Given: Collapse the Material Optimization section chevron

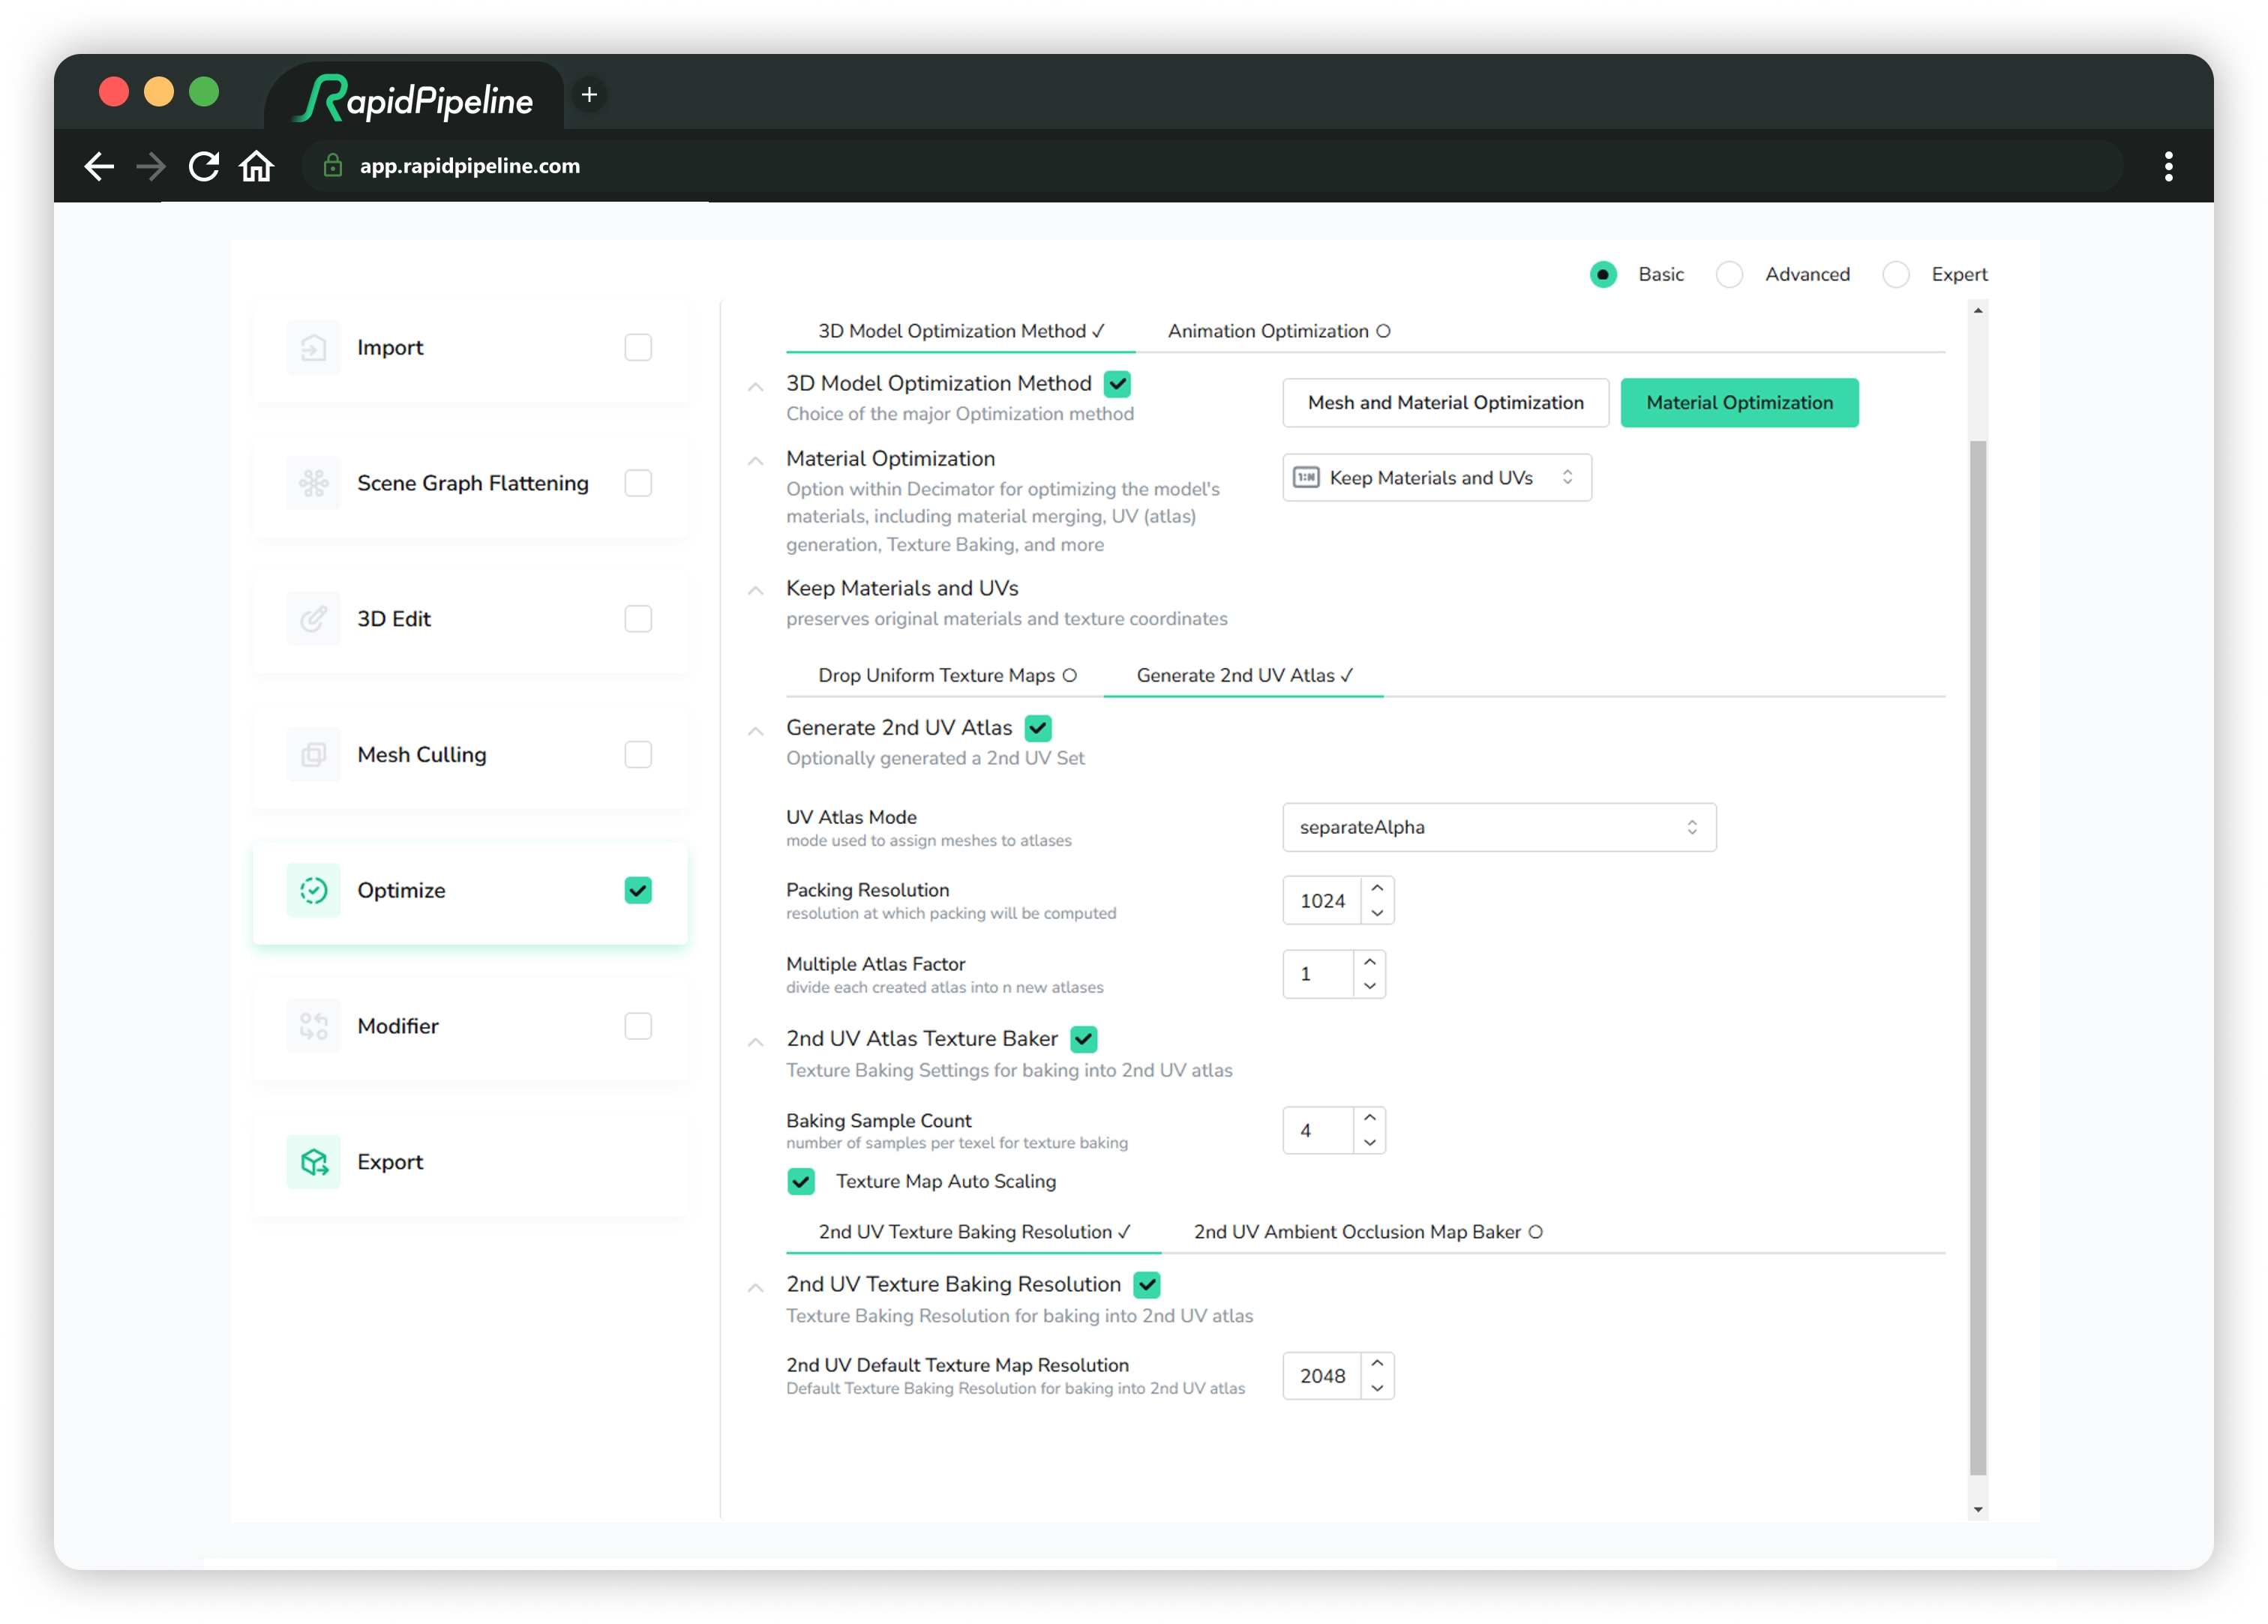Looking at the screenshot, I should [x=756, y=461].
